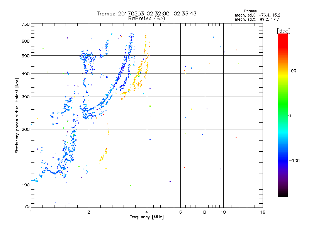
Task: Click the 'mean, sd,X: 99.2, 17.7' text
Action: tap(257, 19)
